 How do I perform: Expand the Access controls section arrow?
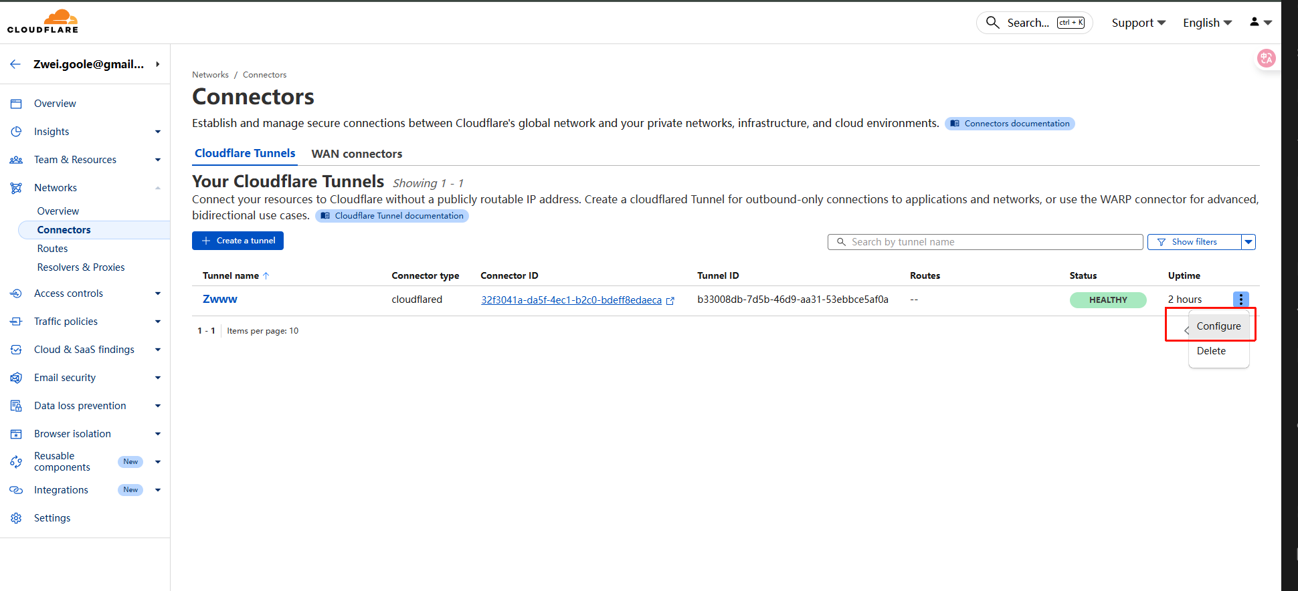pyautogui.click(x=158, y=293)
